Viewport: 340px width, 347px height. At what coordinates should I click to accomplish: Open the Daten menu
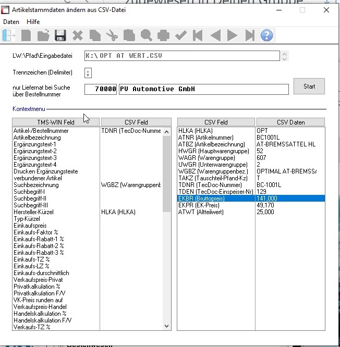click(11, 22)
